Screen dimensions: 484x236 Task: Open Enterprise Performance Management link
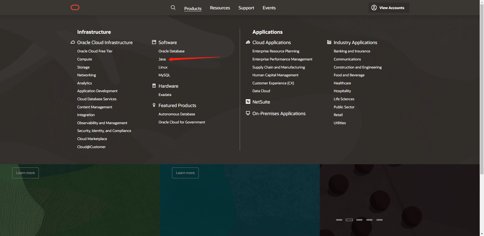point(282,59)
